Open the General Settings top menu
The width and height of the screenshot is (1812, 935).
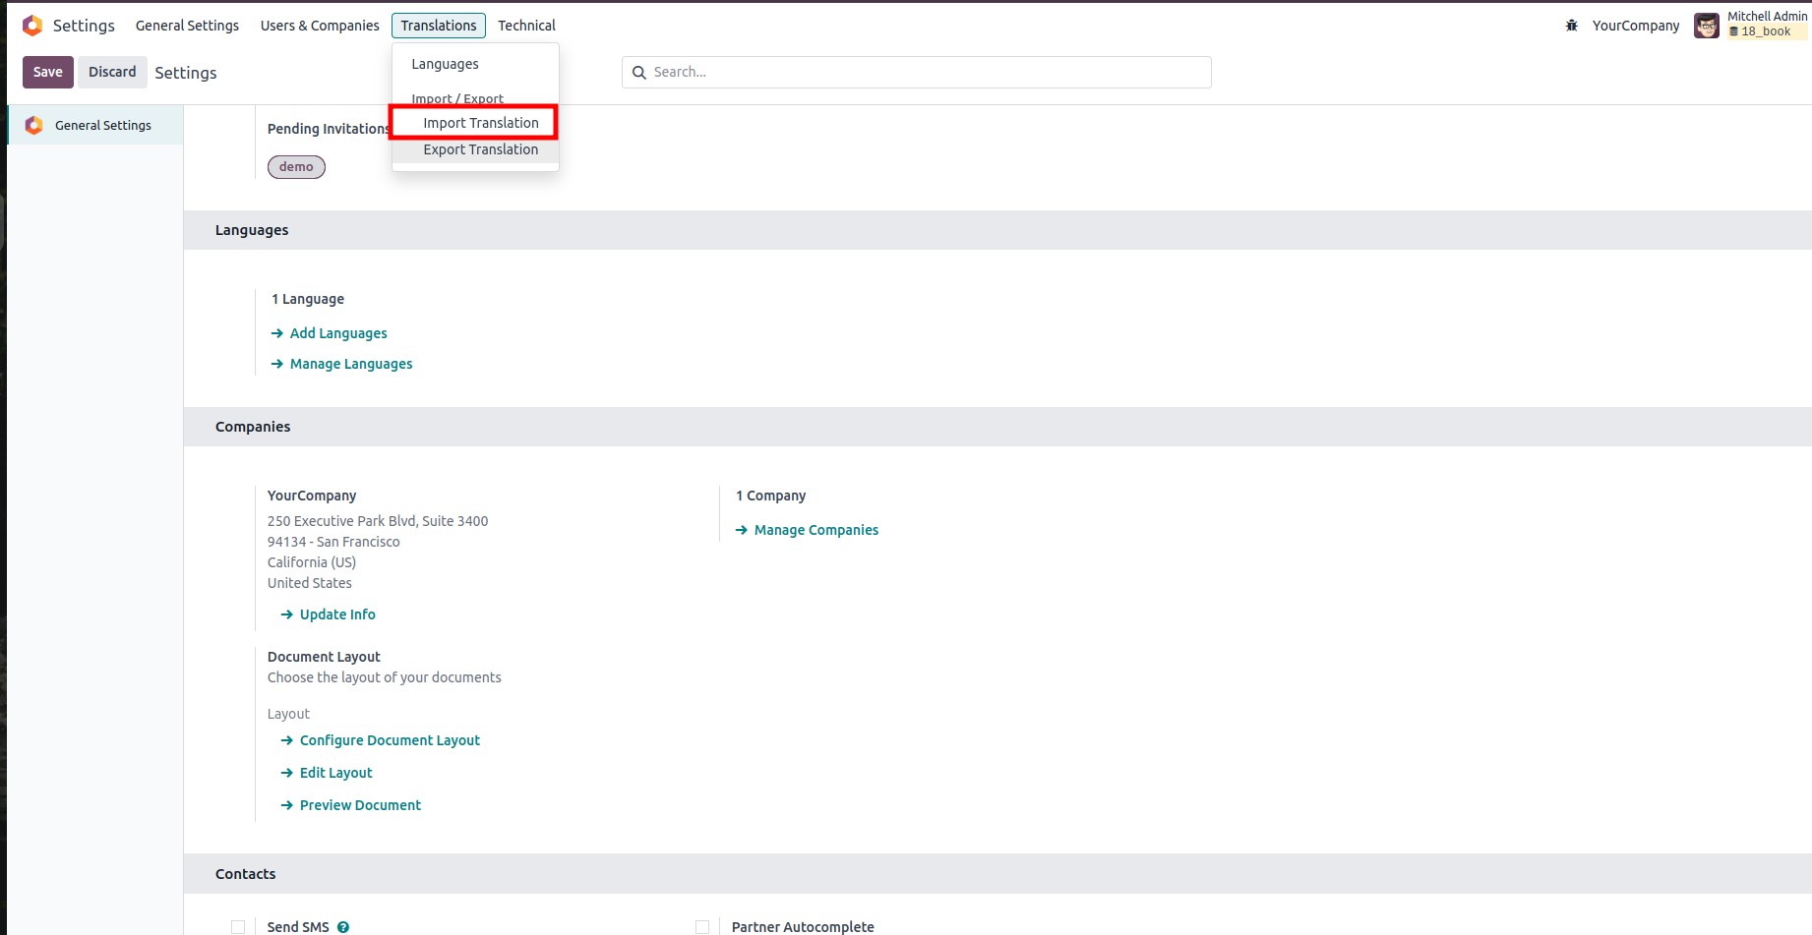(x=187, y=26)
